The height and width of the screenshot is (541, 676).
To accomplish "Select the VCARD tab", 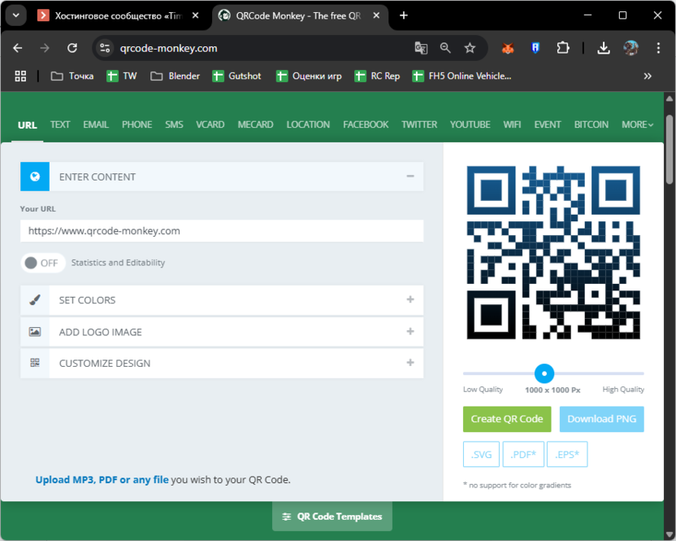I will coord(210,124).
